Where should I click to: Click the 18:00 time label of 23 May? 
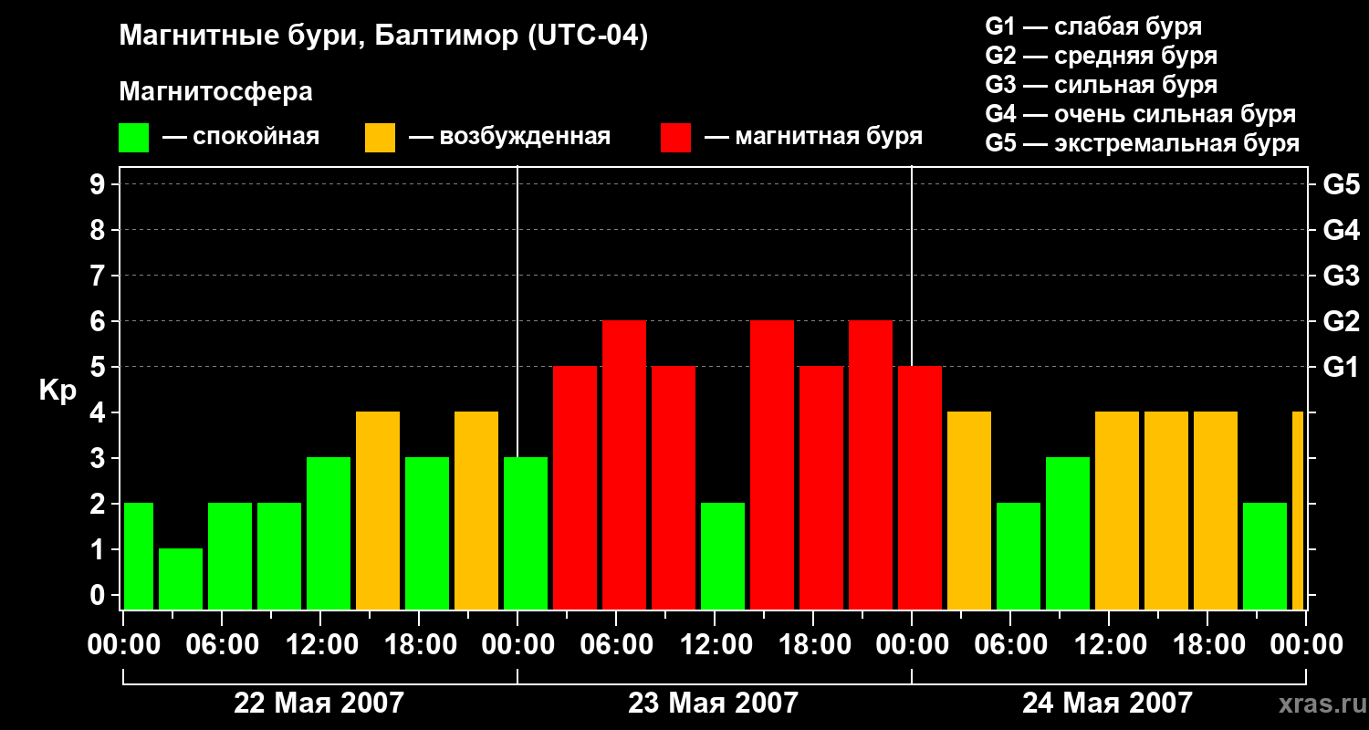pos(813,645)
